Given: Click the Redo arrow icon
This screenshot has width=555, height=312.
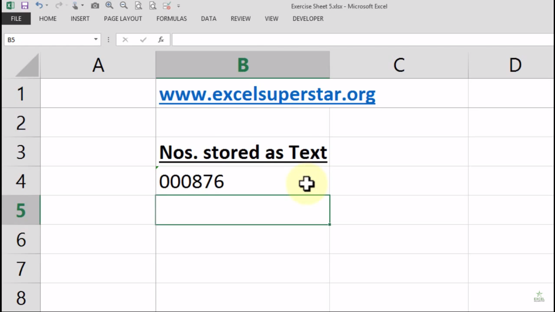Looking at the screenshot, I should [59, 6].
